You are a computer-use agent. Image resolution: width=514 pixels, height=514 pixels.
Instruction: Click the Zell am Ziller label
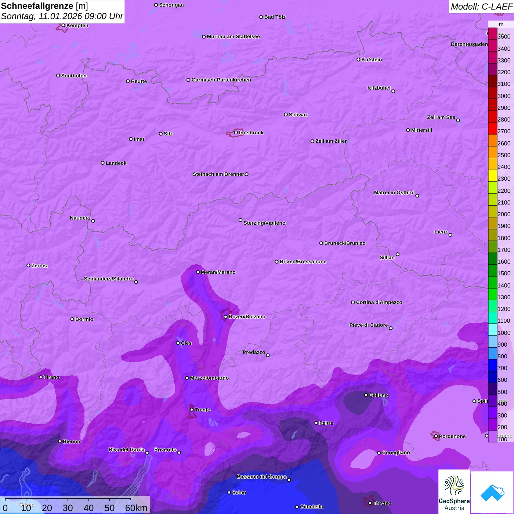tap(331, 141)
